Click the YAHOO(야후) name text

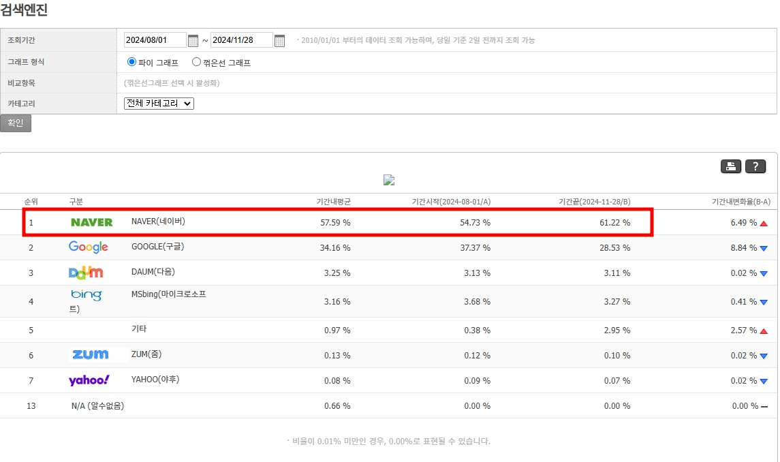(155, 380)
